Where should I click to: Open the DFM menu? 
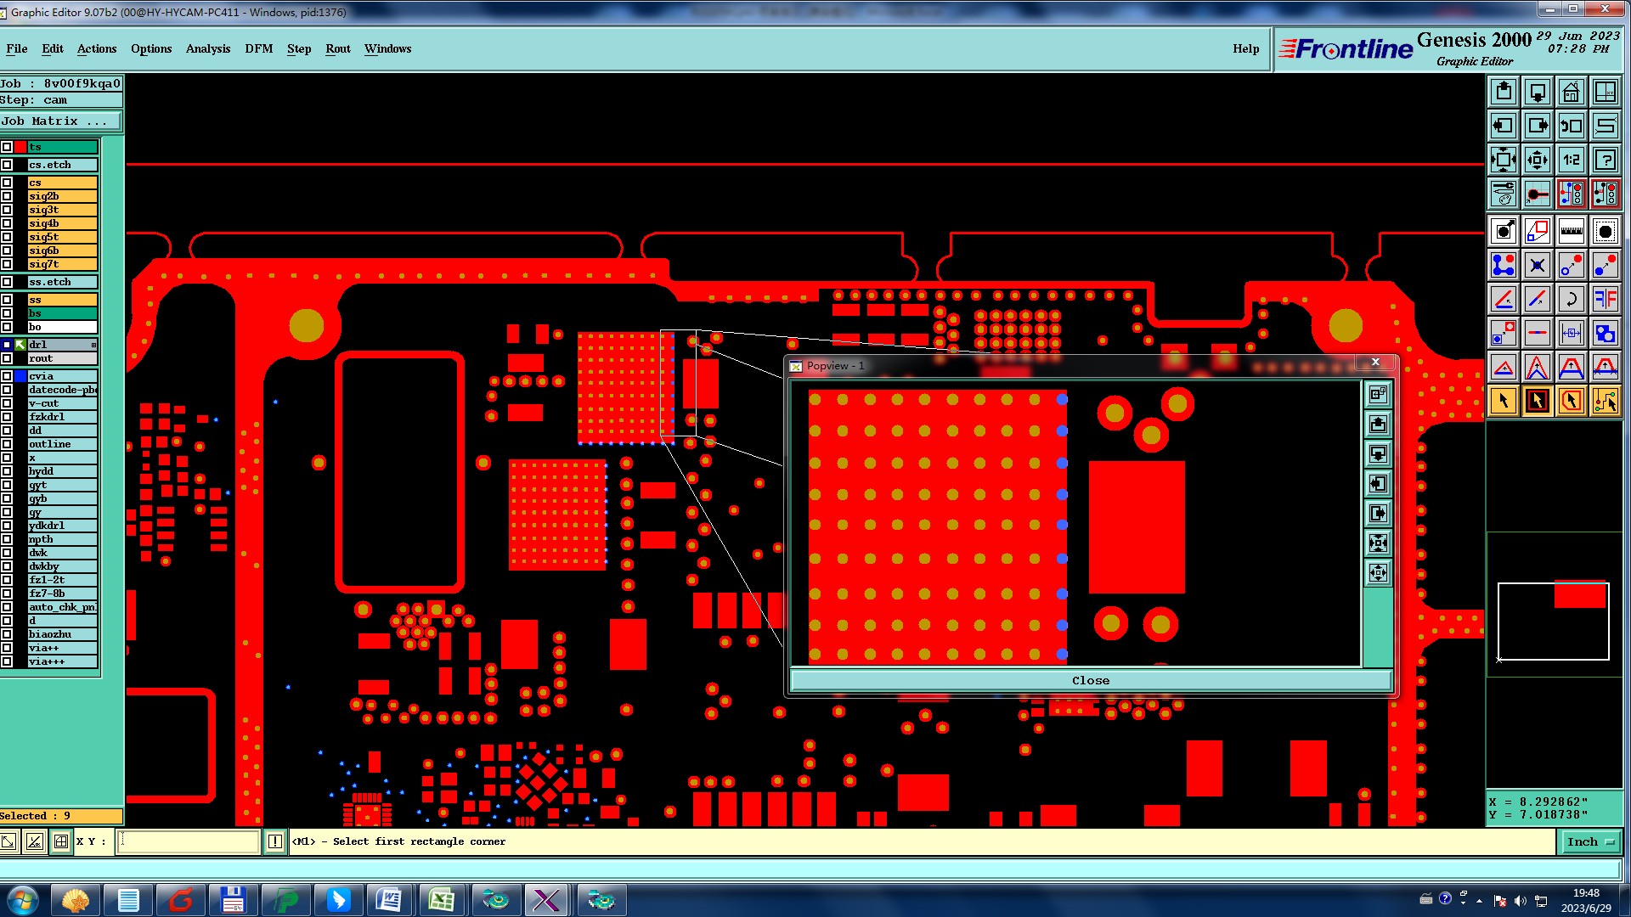(258, 48)
